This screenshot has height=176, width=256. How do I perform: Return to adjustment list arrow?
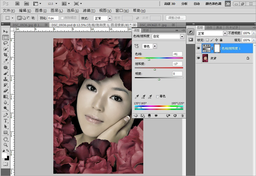click(135, 116)
